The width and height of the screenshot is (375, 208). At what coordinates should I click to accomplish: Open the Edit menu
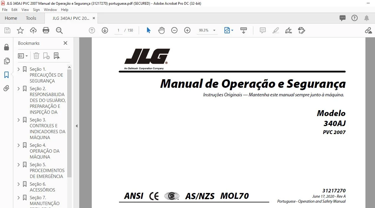pyautogui.click(x=14, y=10)
